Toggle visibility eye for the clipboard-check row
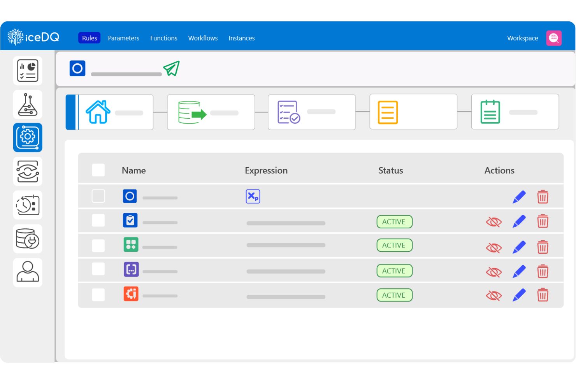Screen dimensions: 576x384 tap(494, 222)
